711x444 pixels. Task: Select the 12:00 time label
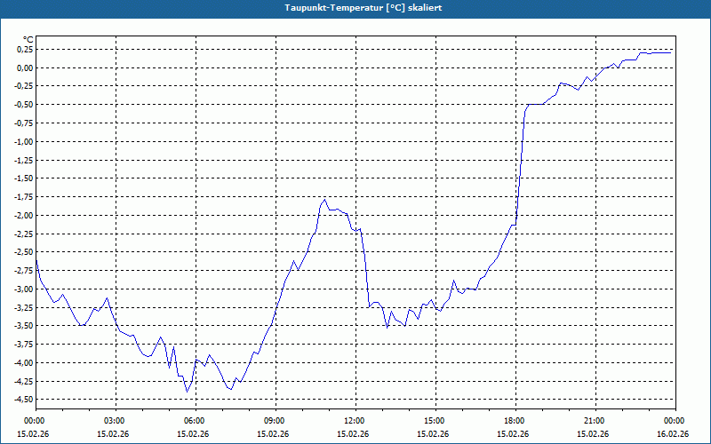(355, 421)
